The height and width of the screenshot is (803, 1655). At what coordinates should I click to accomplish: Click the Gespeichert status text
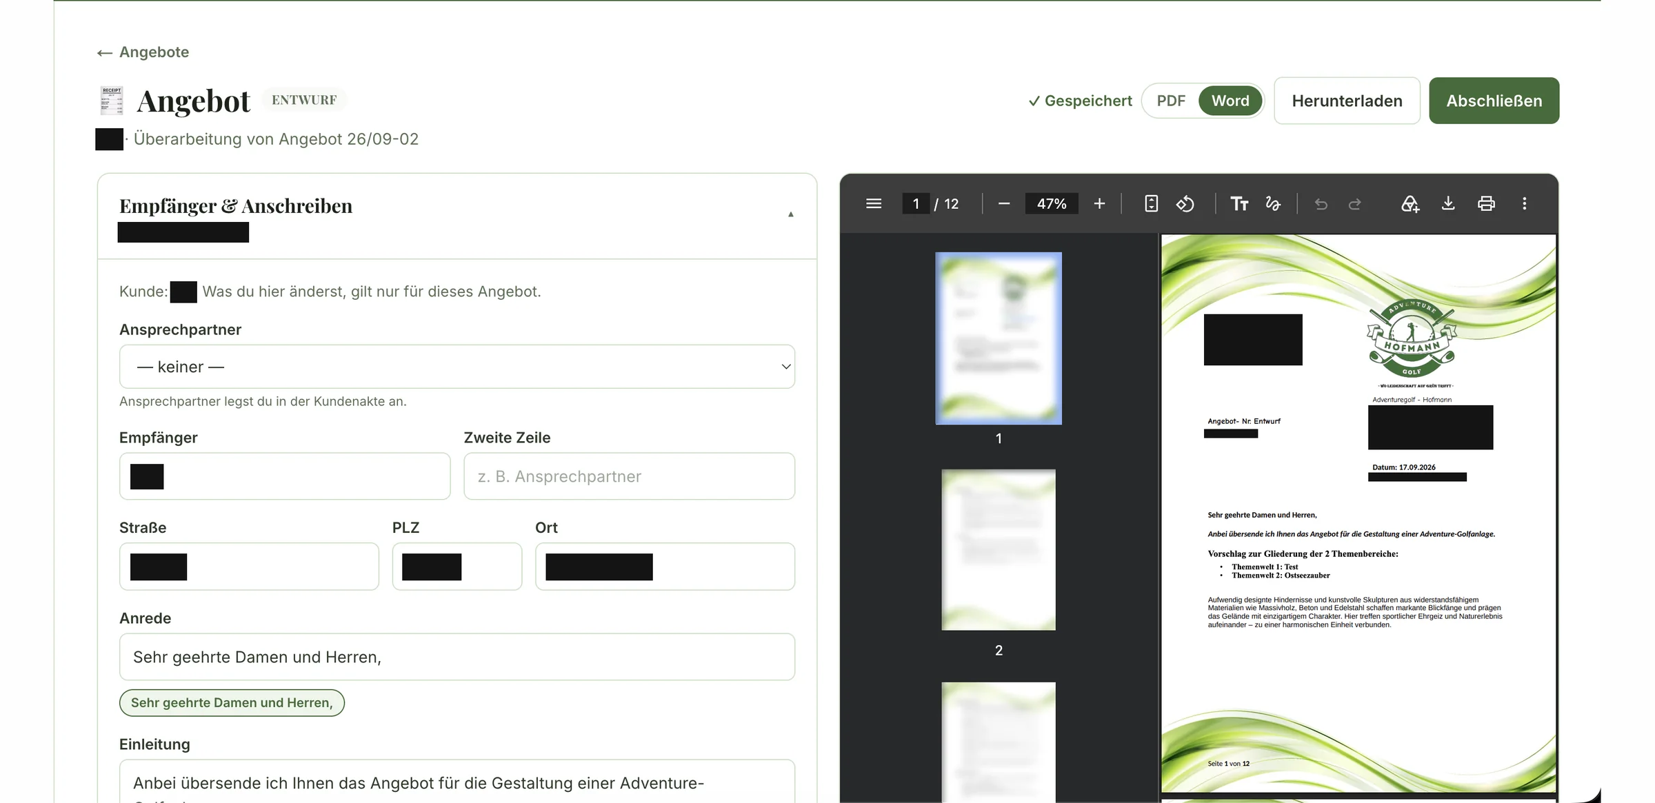tap(1080, 101)
